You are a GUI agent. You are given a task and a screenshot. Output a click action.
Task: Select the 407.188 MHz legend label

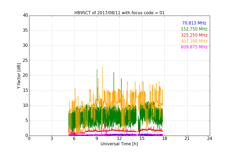point(194,41)
